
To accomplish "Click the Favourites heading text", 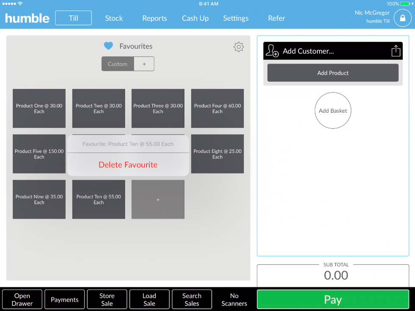I will click(136, 46).
